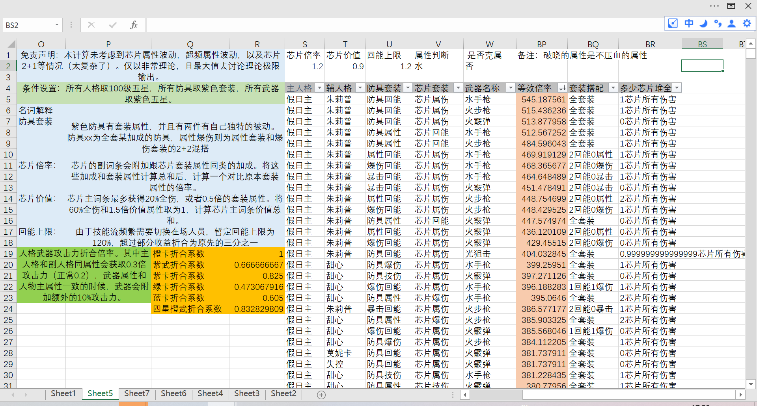
Task: Click the formula bar confirm checkmark icon
Action: tap(113, 25)
